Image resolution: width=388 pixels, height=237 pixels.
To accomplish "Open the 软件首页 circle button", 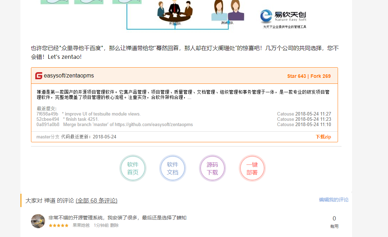I will pyautogui.click(x=133, y=168).
